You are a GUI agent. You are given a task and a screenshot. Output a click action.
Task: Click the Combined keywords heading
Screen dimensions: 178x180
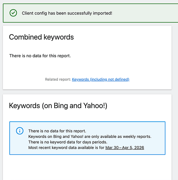point(41,37)
